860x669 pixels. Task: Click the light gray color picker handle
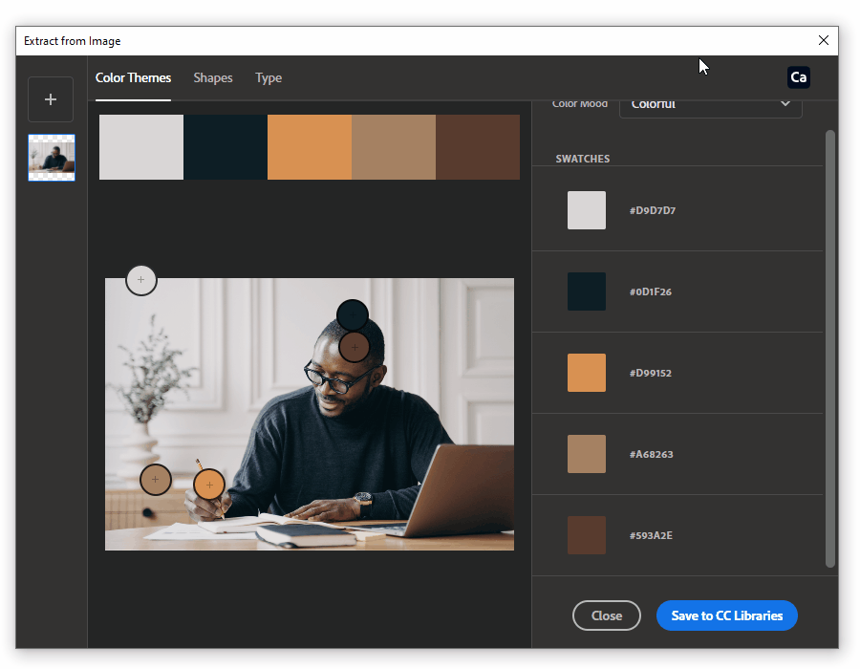[141, 280]
